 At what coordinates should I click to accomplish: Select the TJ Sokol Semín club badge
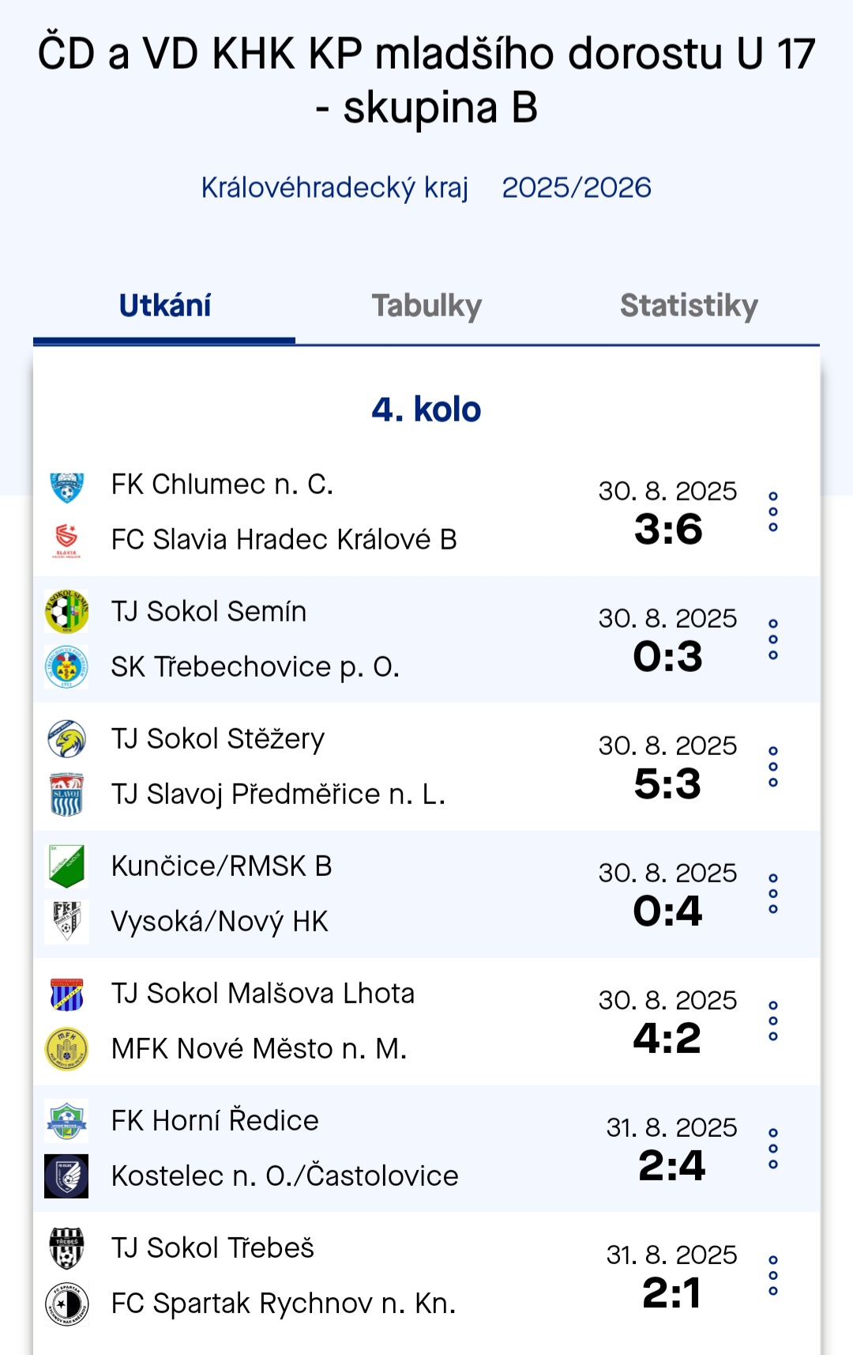pyautogui.click(x=66, y=612)
